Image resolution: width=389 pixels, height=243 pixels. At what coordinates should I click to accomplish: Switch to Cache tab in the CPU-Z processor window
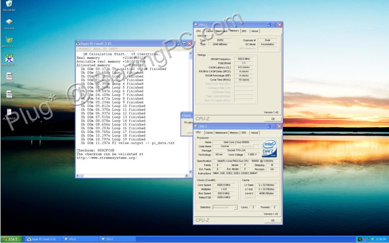pos(209,133)
